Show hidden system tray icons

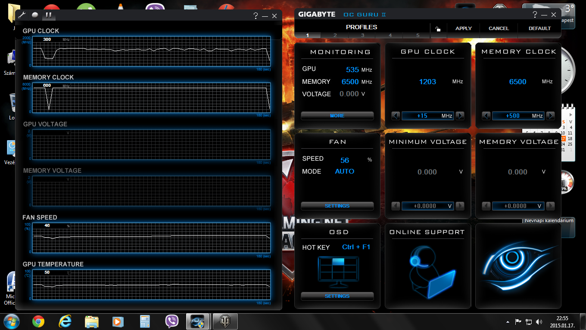pyautogui.click(x=508, y=321)
